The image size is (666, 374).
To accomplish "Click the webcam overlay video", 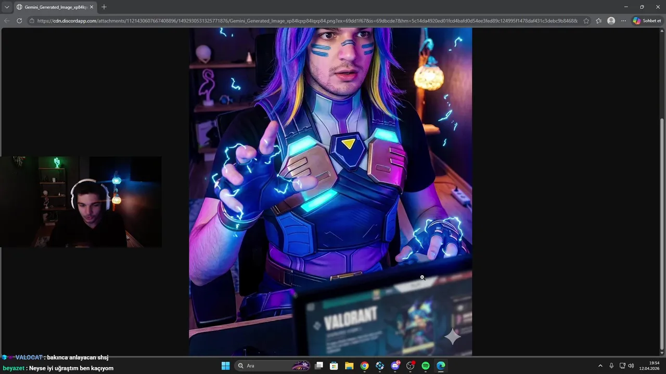I will point(81,202).
